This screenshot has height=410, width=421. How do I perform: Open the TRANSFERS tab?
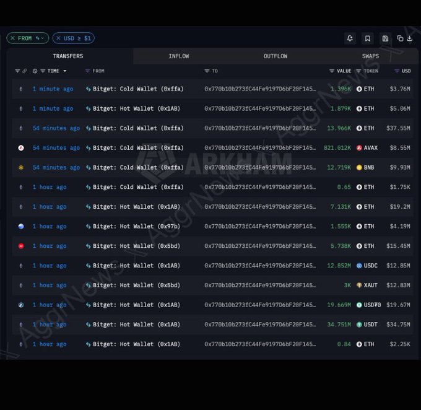(x=68, y=56)
